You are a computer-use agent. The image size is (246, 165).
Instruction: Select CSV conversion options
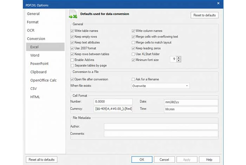click(33, 88)
